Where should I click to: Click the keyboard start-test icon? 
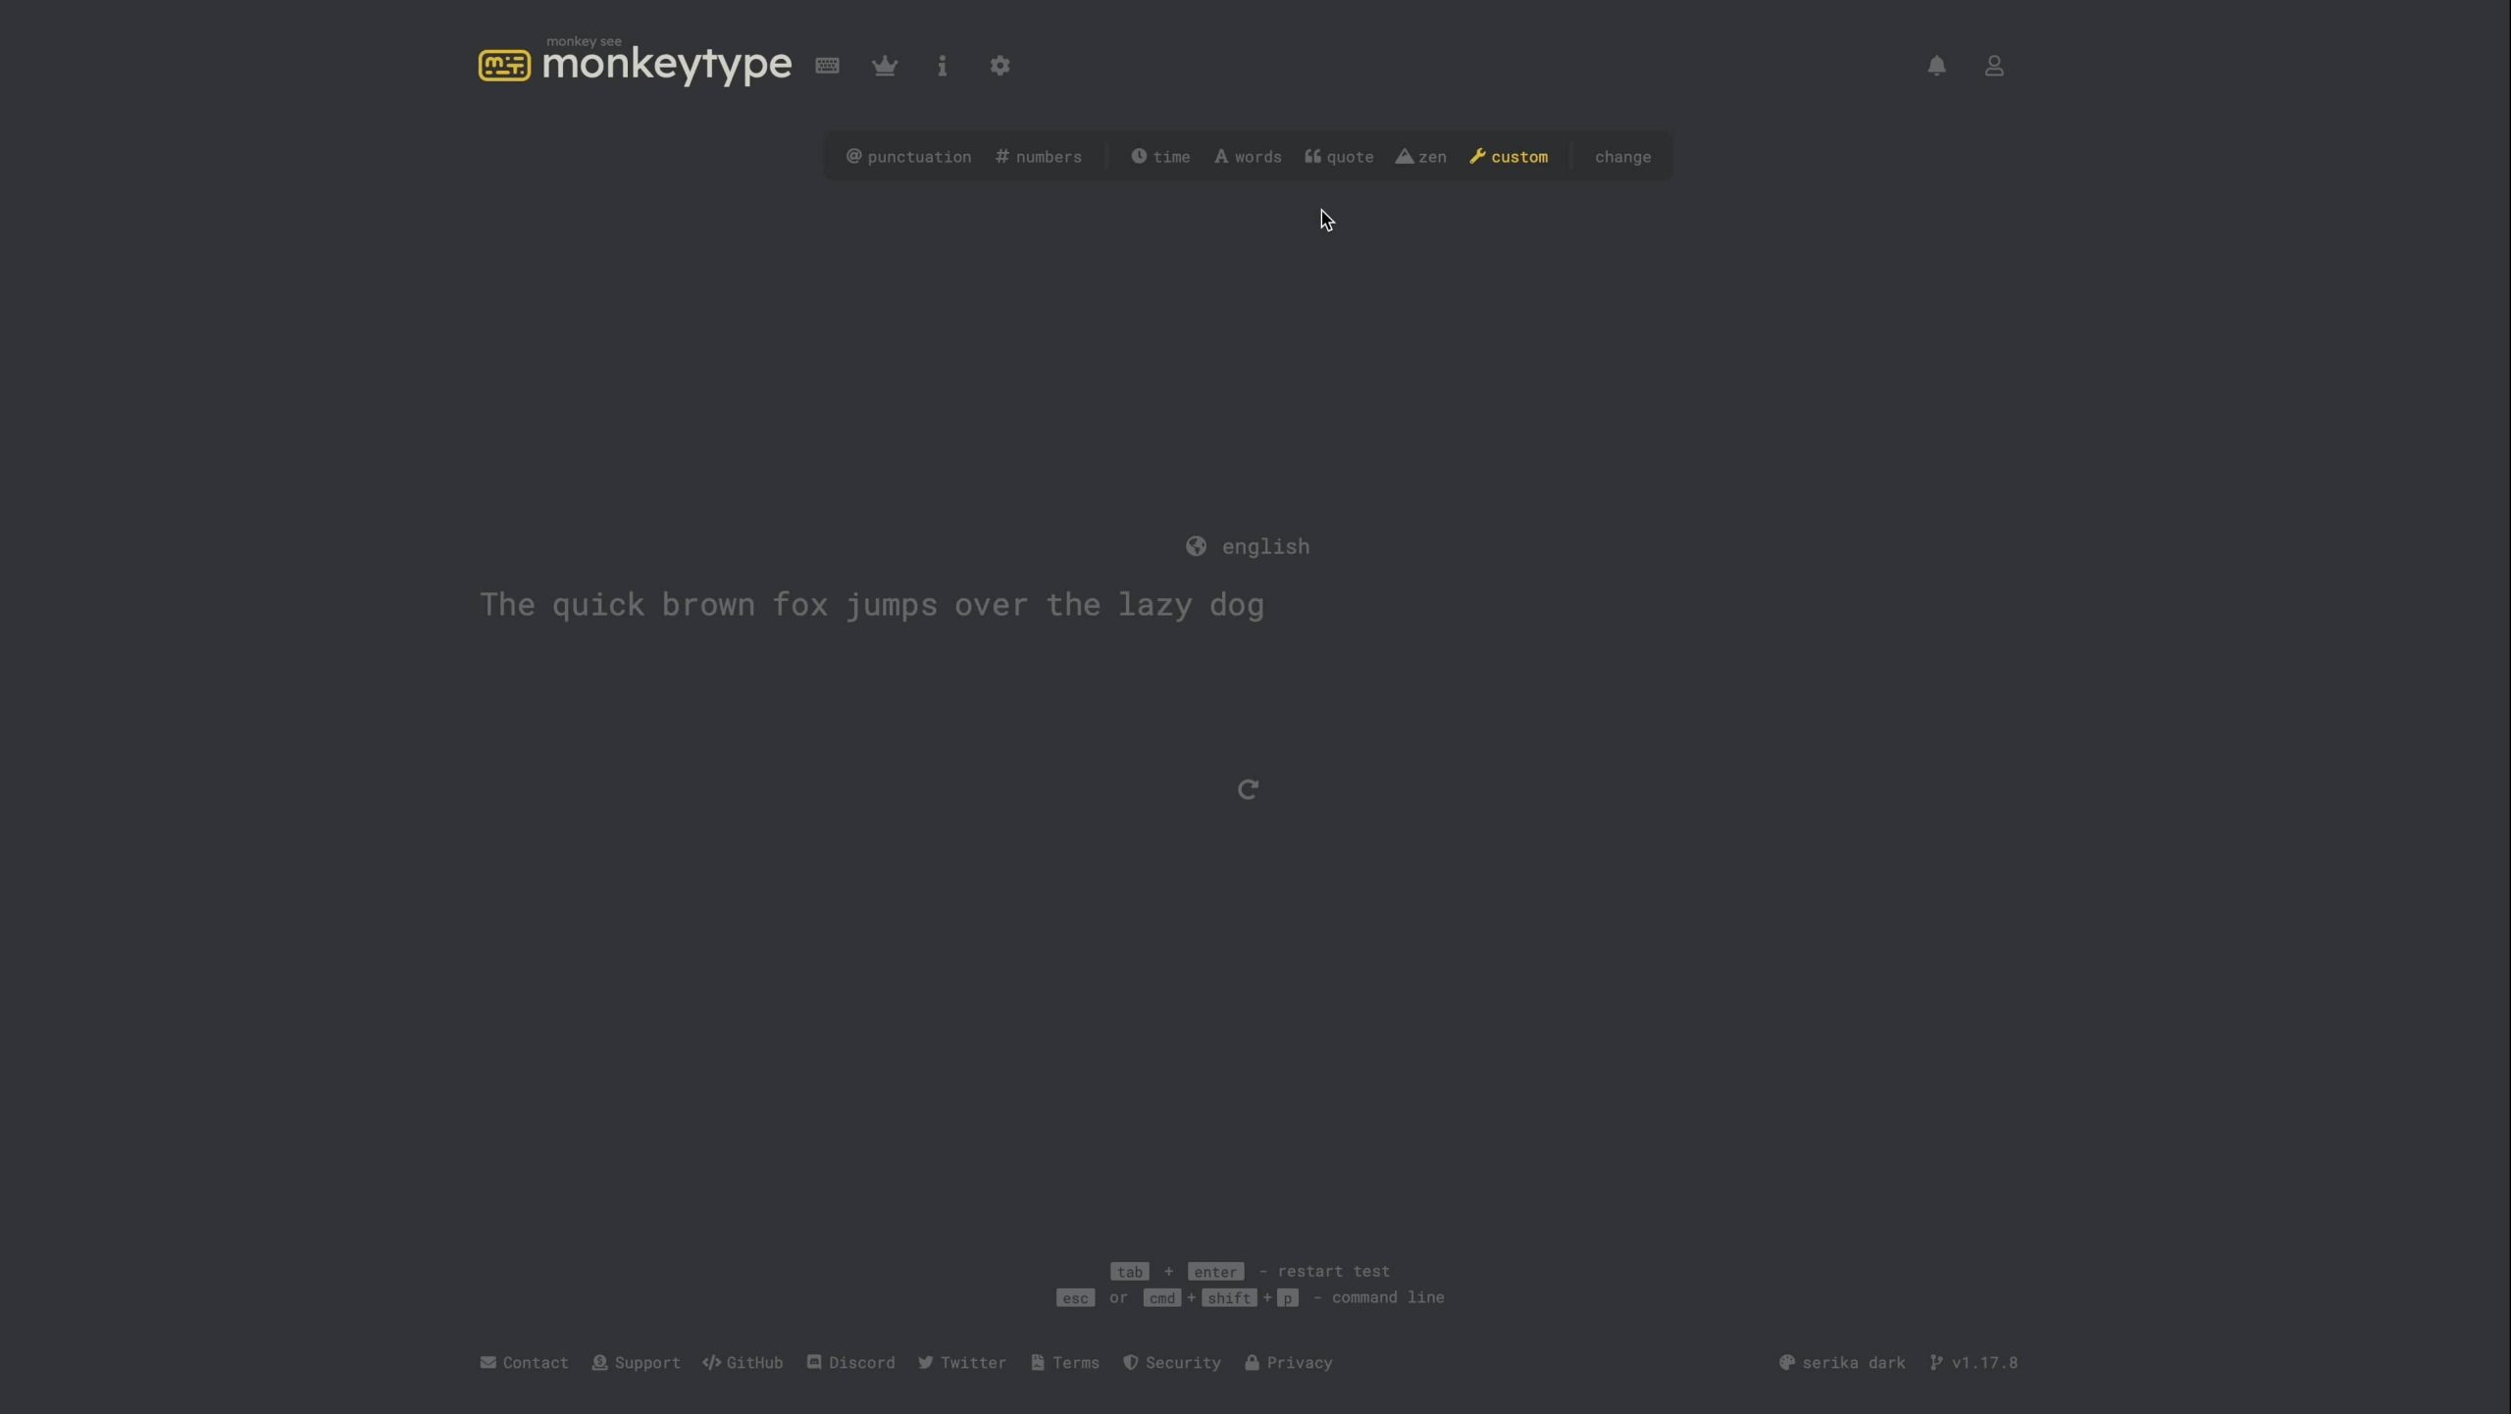827,66
